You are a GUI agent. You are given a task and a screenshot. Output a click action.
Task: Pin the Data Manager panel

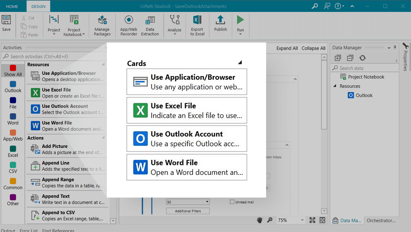pos(395,47)
